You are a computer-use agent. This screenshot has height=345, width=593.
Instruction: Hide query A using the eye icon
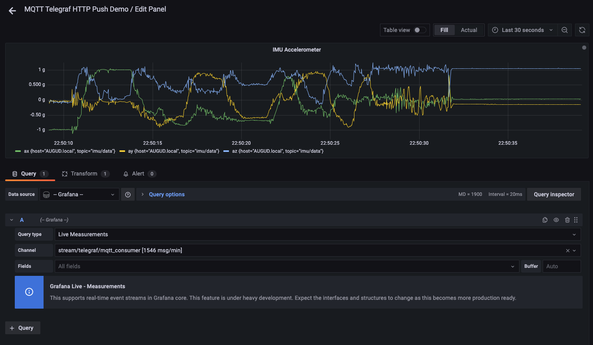556,220
